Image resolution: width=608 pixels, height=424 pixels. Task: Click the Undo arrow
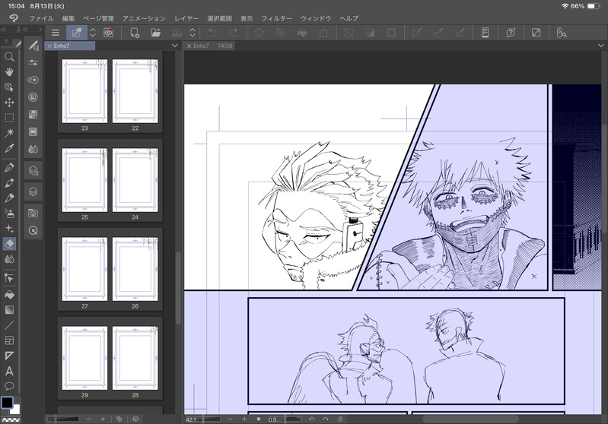click(x=212, y=33)
